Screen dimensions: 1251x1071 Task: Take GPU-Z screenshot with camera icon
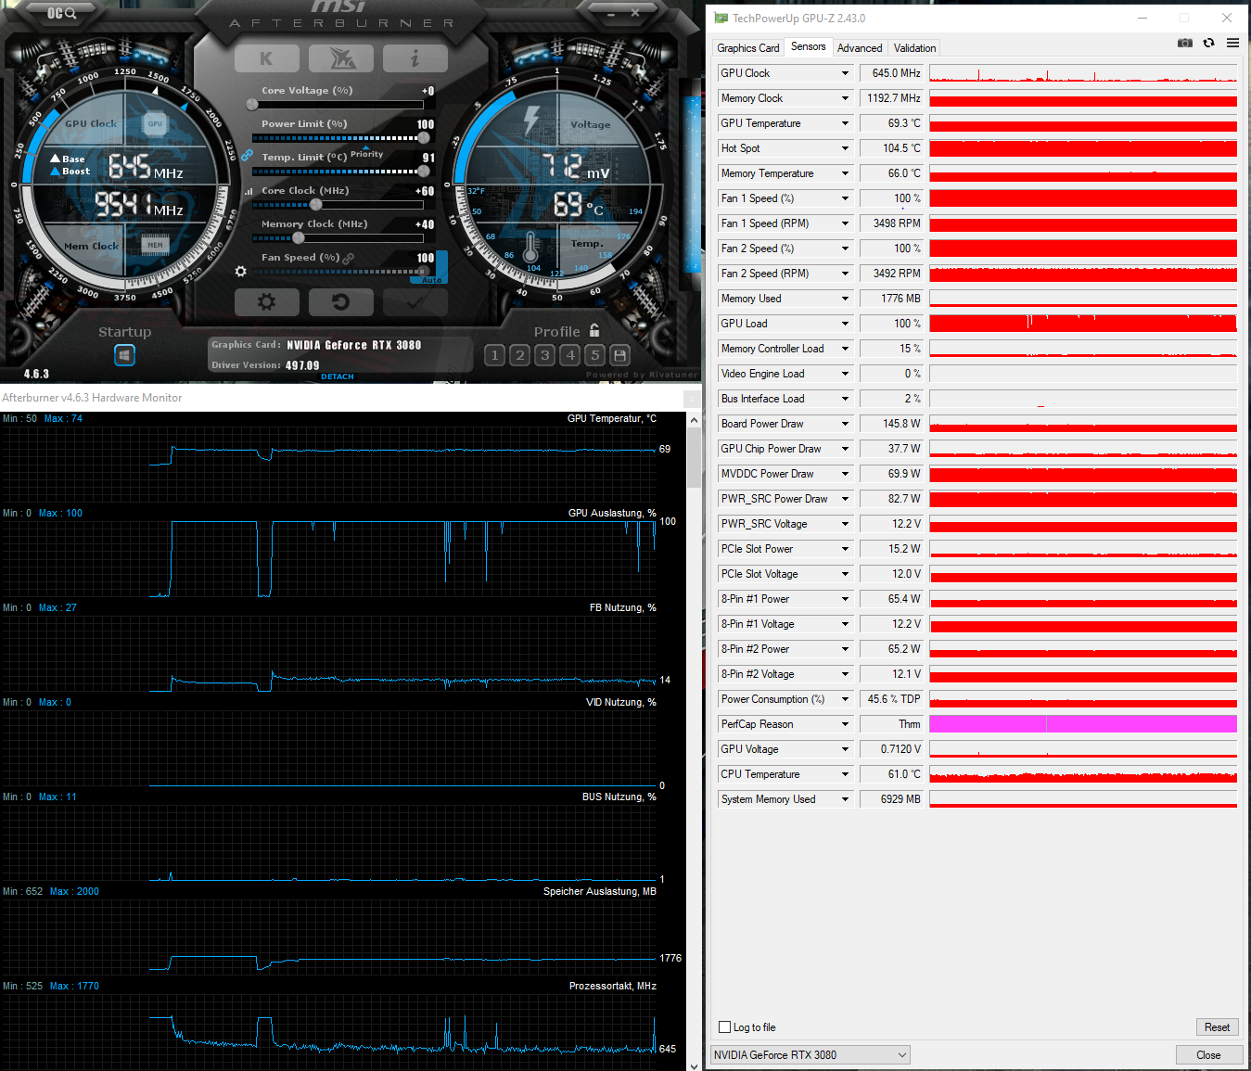tap(1184, 43)
